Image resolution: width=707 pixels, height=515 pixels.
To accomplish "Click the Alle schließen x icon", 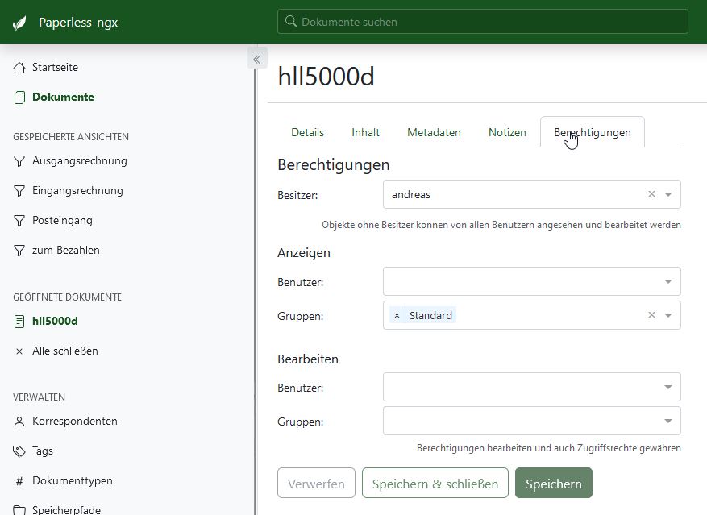I will tap(19, 351).
